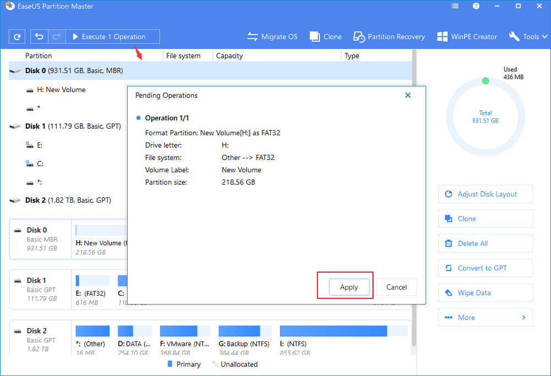Click the Capacity column header
The image size is (551, 376).
229,56
